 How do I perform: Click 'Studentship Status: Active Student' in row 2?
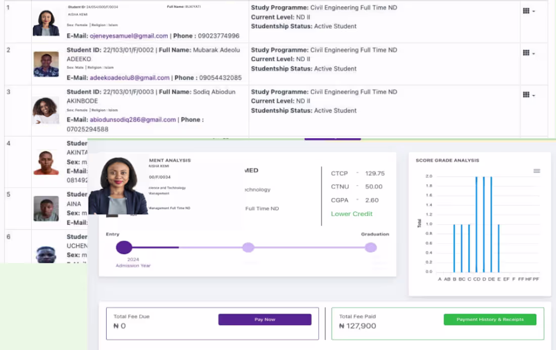pyautogui.click(x=304, y=69)
